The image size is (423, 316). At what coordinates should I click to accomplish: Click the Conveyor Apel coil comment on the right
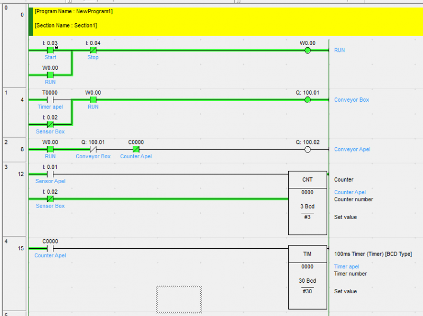(x=352, y=149)
